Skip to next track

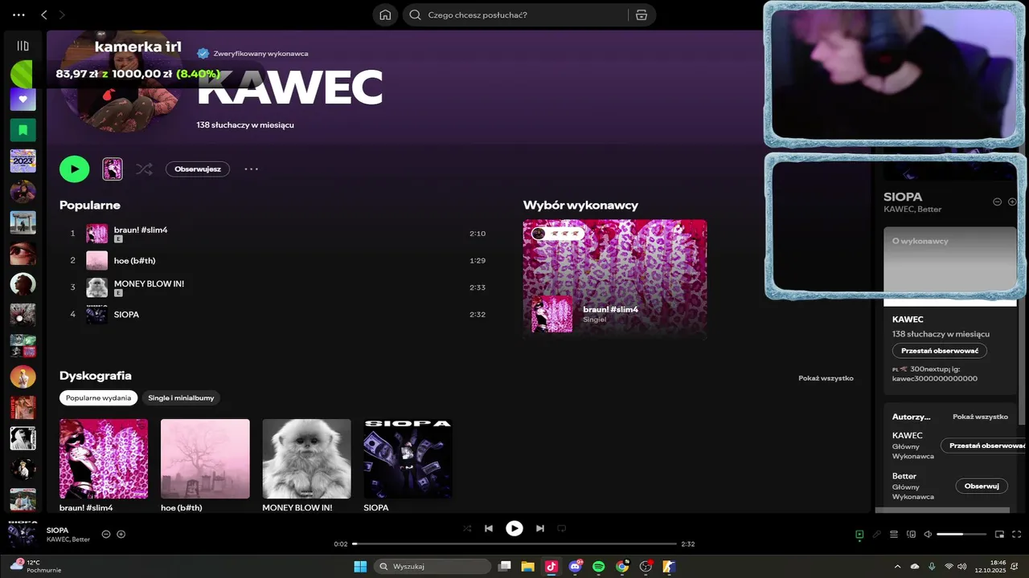[x=540, y=528]
